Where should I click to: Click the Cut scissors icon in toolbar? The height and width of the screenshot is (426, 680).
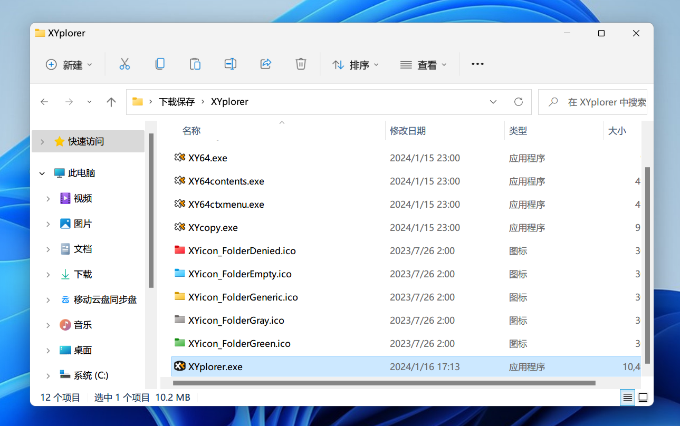124,64
